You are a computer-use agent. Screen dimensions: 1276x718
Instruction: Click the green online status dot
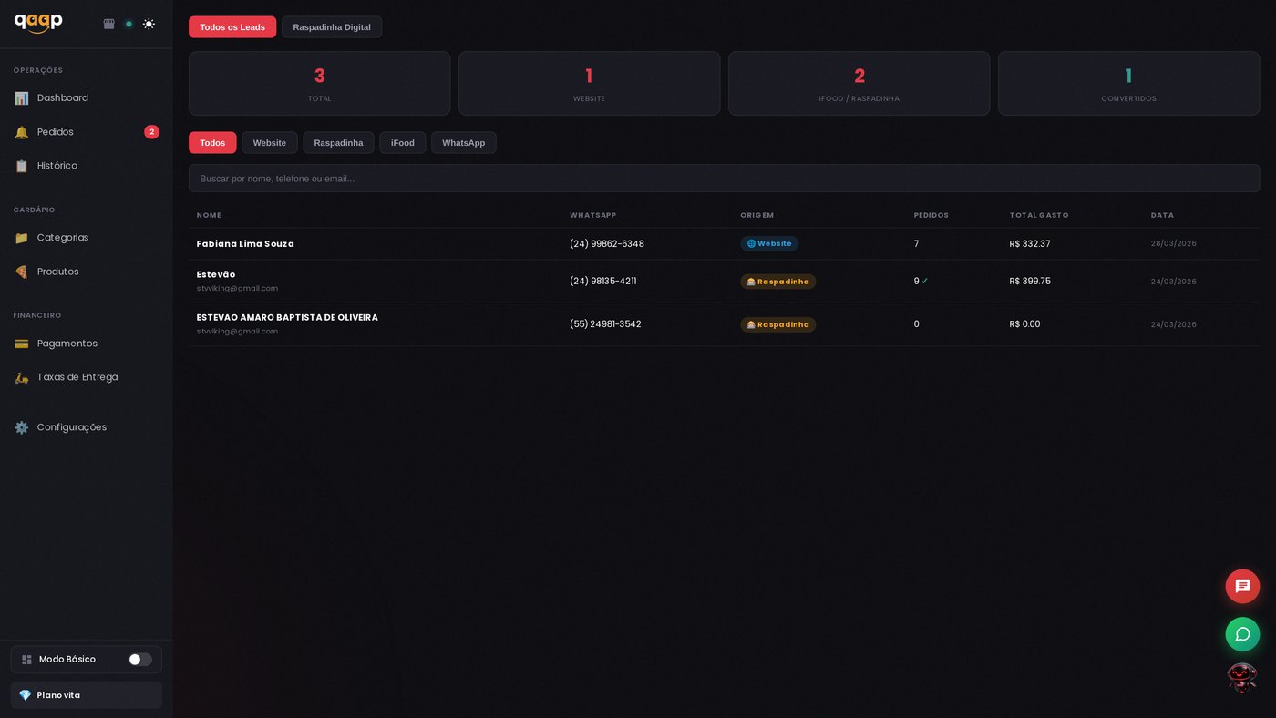pyautogui.click(x=129, y=24)
